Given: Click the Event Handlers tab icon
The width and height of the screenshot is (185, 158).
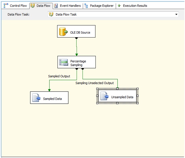Looking at the screenshot, I should pos(56,6).
